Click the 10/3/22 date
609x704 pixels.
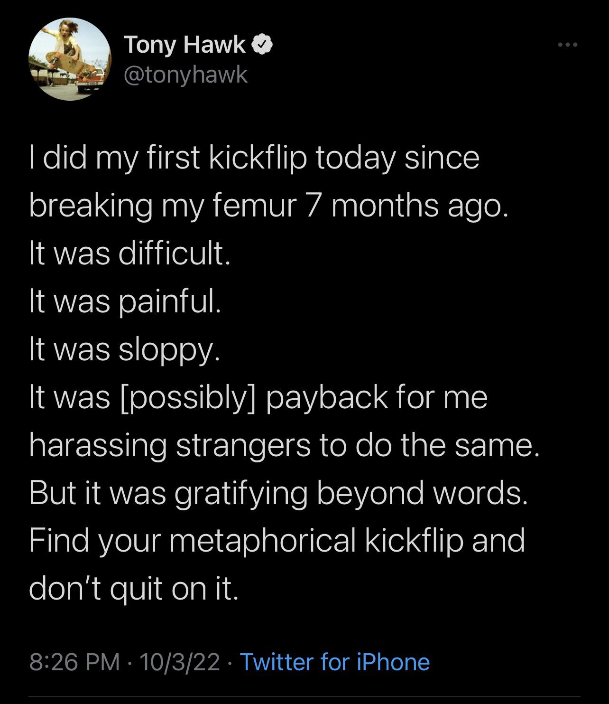(180, 662)
